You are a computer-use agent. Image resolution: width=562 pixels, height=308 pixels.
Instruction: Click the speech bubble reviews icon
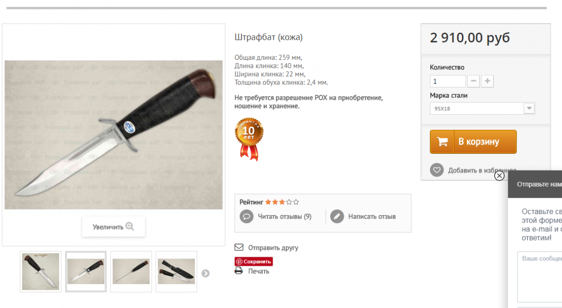[246, 216]
